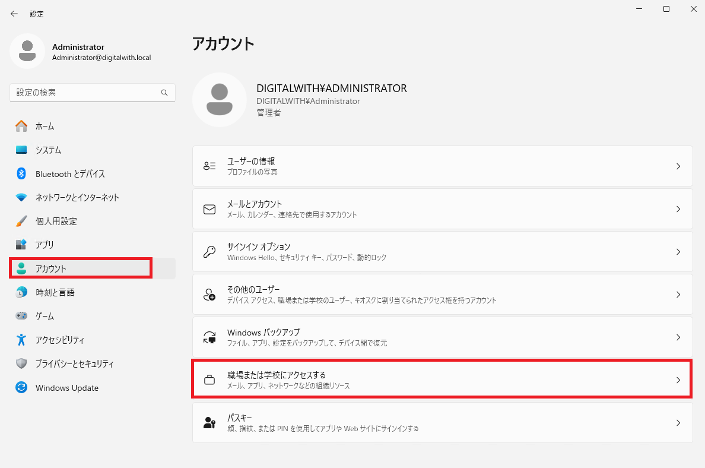Image resolution: width=705 pixels, height=468 pixels.
Task: Click the ネットワーク Wi-Fi icon
Action: [21, 198]
